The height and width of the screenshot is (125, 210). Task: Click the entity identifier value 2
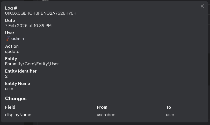[x=6, y=76]
